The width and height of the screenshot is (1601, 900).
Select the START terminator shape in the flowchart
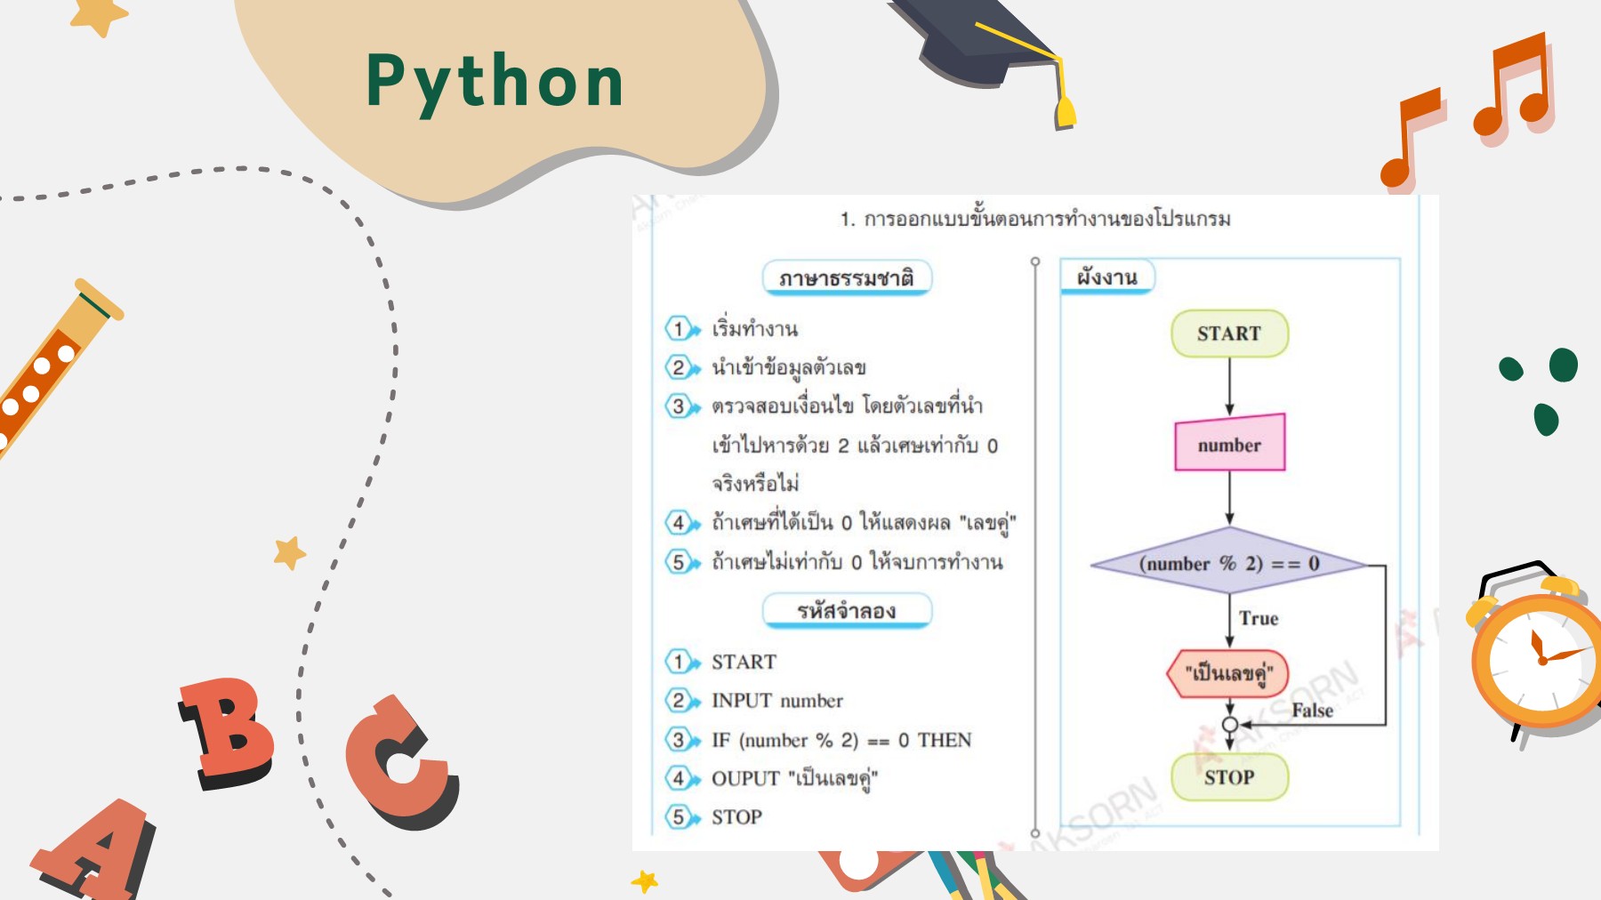pos(1231,334)
